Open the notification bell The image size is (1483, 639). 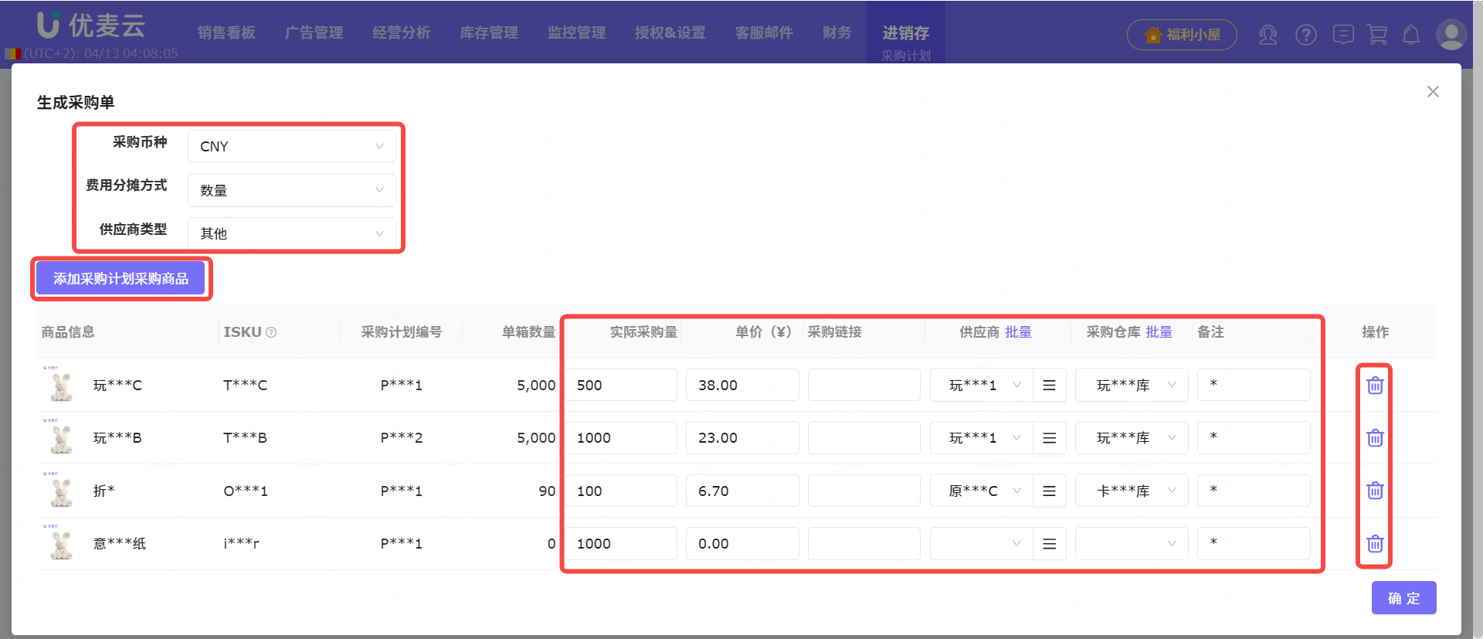(x=1411, y=35)
